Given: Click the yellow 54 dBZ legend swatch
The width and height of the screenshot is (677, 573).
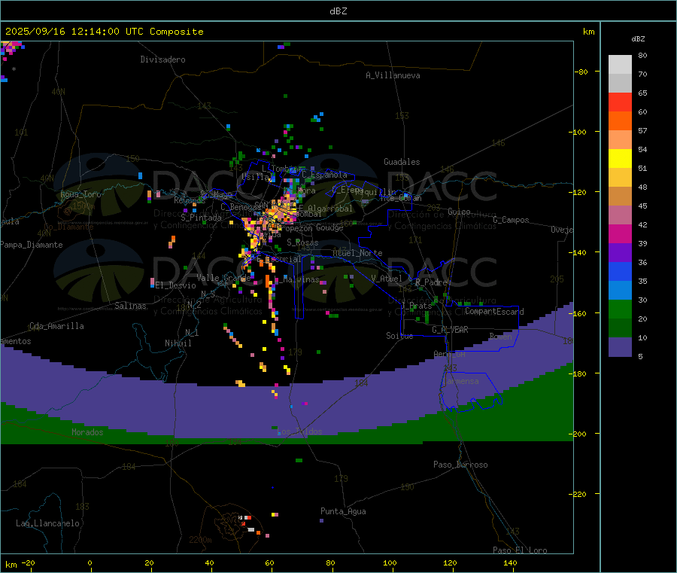Looking at the screenshot, I should pos(620,159).
